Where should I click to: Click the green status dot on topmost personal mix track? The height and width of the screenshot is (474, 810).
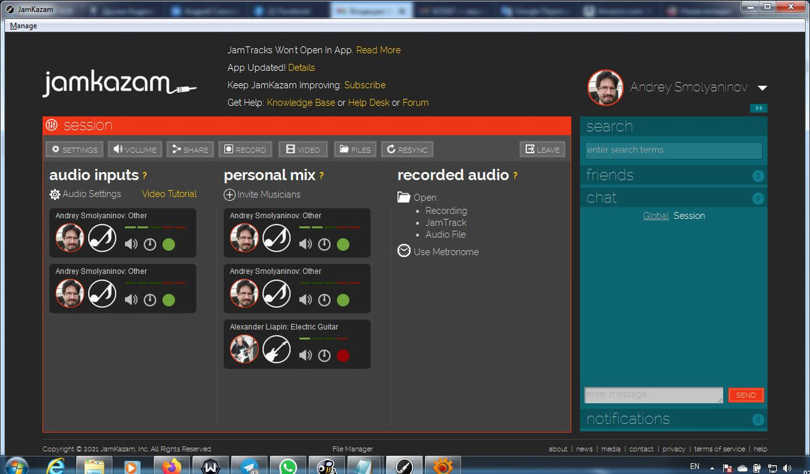coord(343,244)
